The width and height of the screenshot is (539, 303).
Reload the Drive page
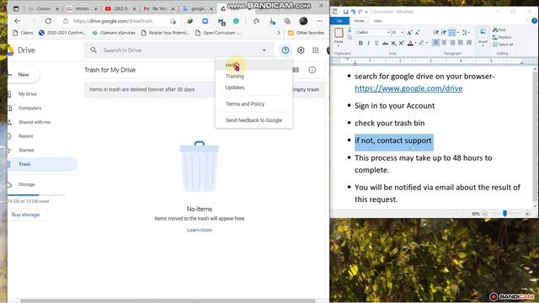(48, 21)
